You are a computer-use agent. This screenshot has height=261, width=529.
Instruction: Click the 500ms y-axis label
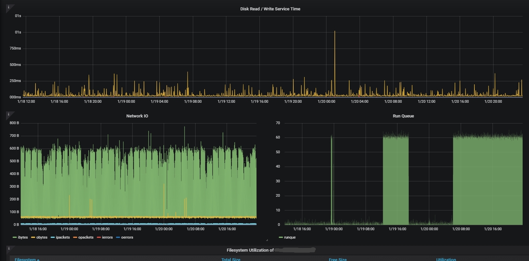(15, 65)
